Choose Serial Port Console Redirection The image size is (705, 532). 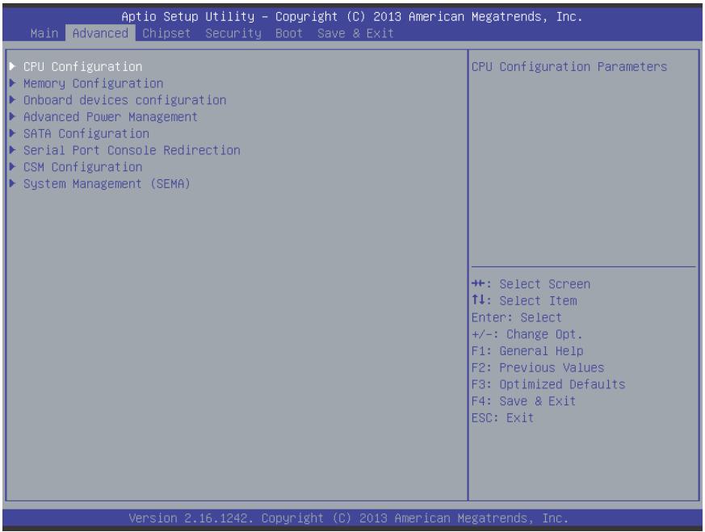(x=132, y=150)
